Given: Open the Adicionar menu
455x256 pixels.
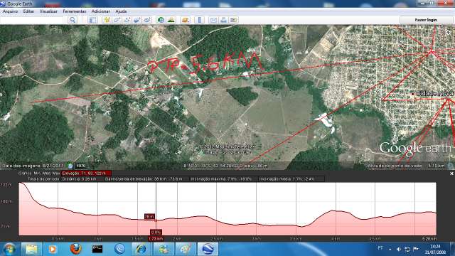Looking at the screenshot, I should click(x=101, y=11).
